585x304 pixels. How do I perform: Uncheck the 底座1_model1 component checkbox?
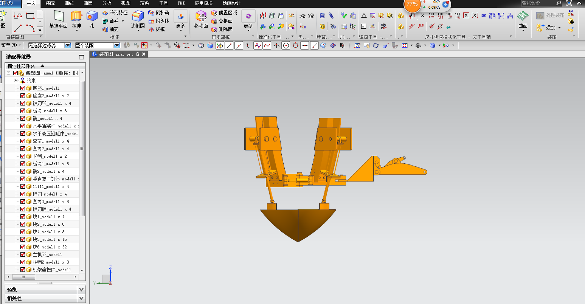23,88
